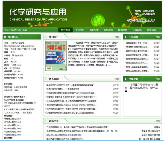Screen dimensions: 164x141
Task: Open focus news about 柯召院士诞辰110周年
Action: click(x=71, y=85)
